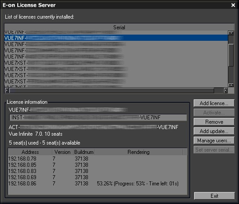Click the Version column header
Viewport: 239px width, 204px height.
tap(63, 152)
